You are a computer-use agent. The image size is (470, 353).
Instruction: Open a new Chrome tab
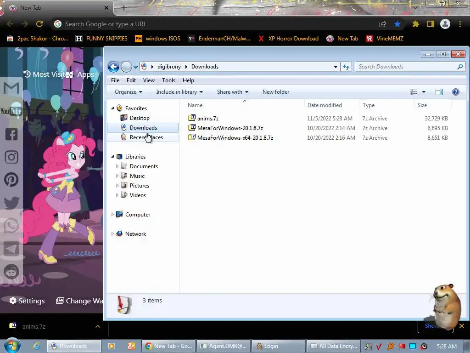[124, 8]
